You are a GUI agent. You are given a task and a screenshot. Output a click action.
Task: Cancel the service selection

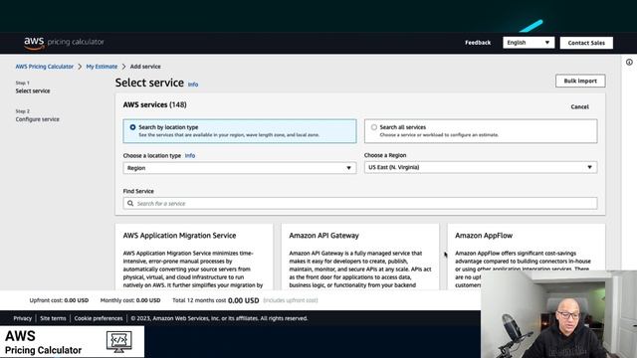click(579, 106)
